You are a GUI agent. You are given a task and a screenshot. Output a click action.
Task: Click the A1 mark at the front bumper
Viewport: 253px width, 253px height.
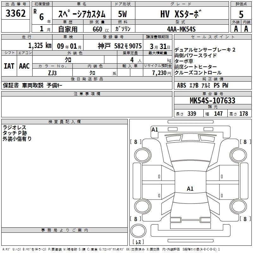point(155,130)
